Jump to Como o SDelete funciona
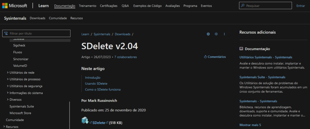Screen dimensions: 310x129 (x=103, y=89)
